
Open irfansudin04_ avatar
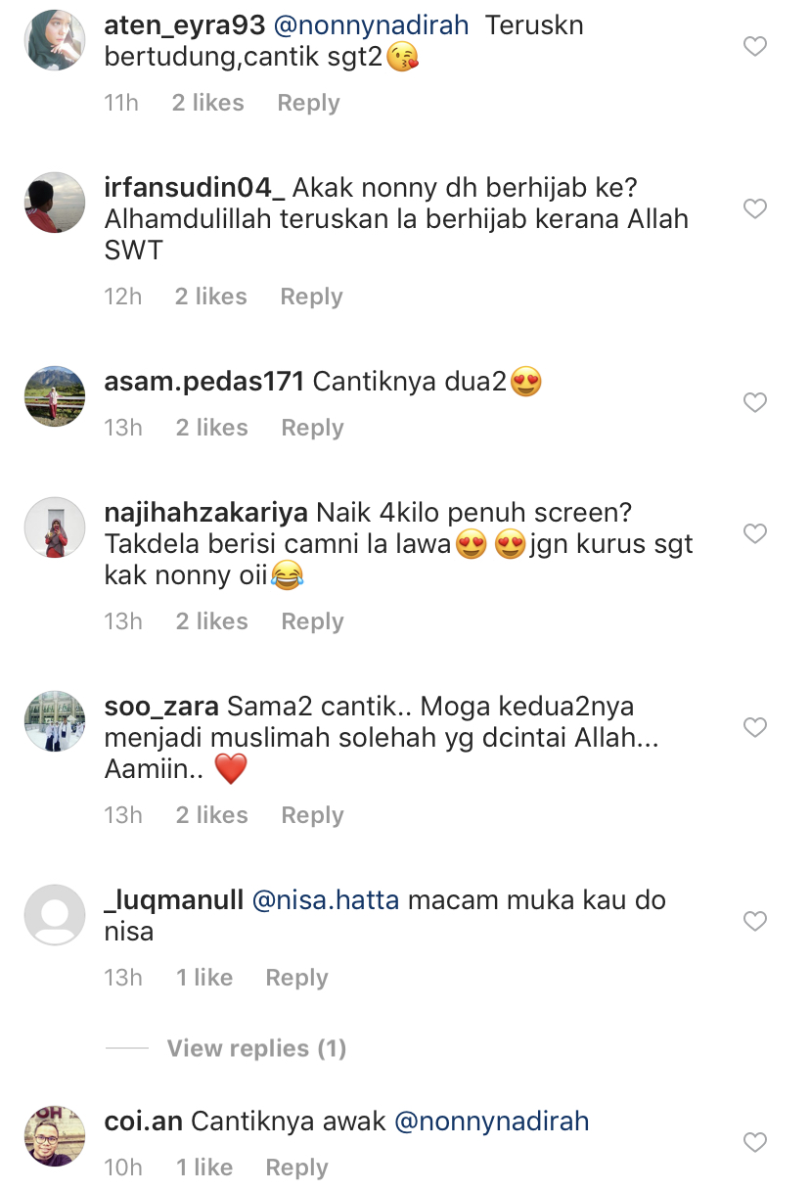55,203
